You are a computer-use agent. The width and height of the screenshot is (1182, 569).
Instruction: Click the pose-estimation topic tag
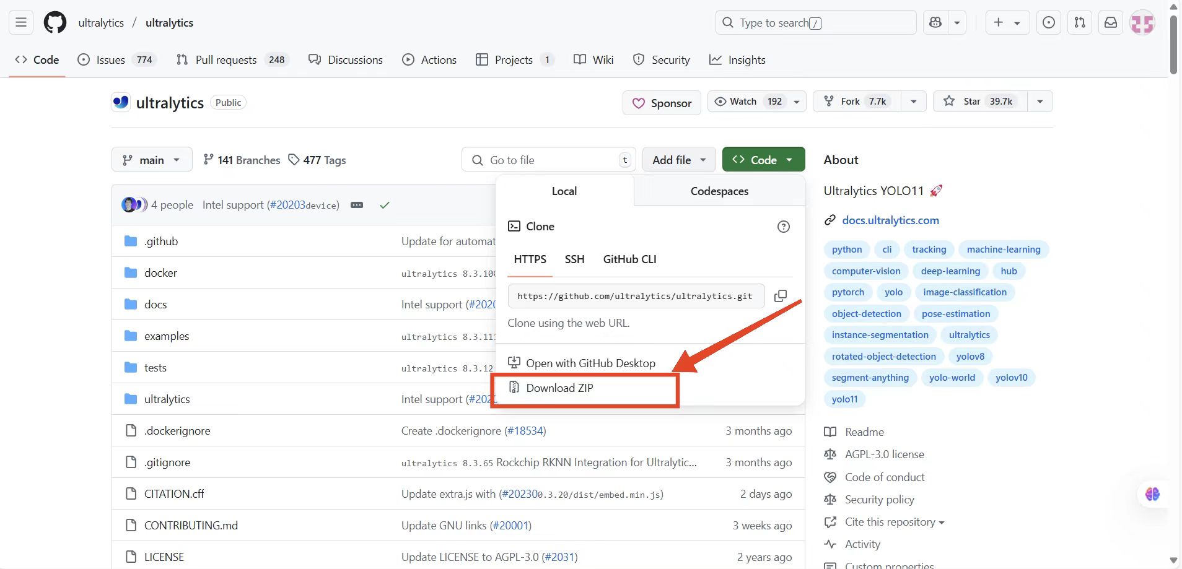tap(956, 314)
